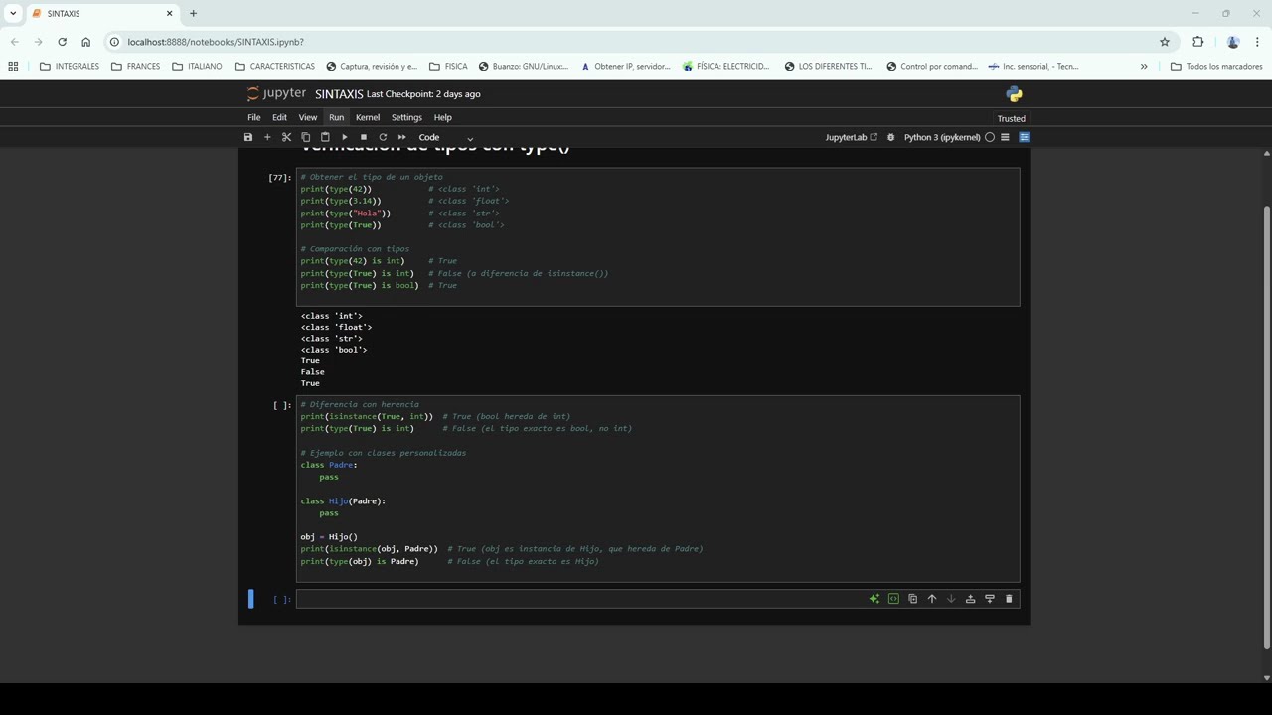Screen dimensions: 1272x715
Task: Interrupt the kernel with stop icon
Action: coord(364,137)
